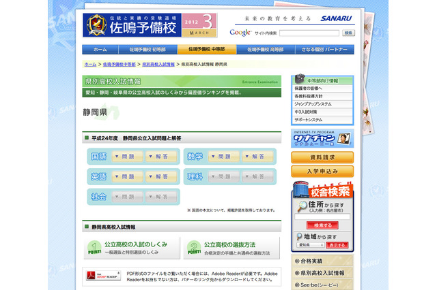The width and height of the screenshot is (437, 290).
Task: Open ジャンプアップシステム sidebar link
Action: click(x=313, y=104)
